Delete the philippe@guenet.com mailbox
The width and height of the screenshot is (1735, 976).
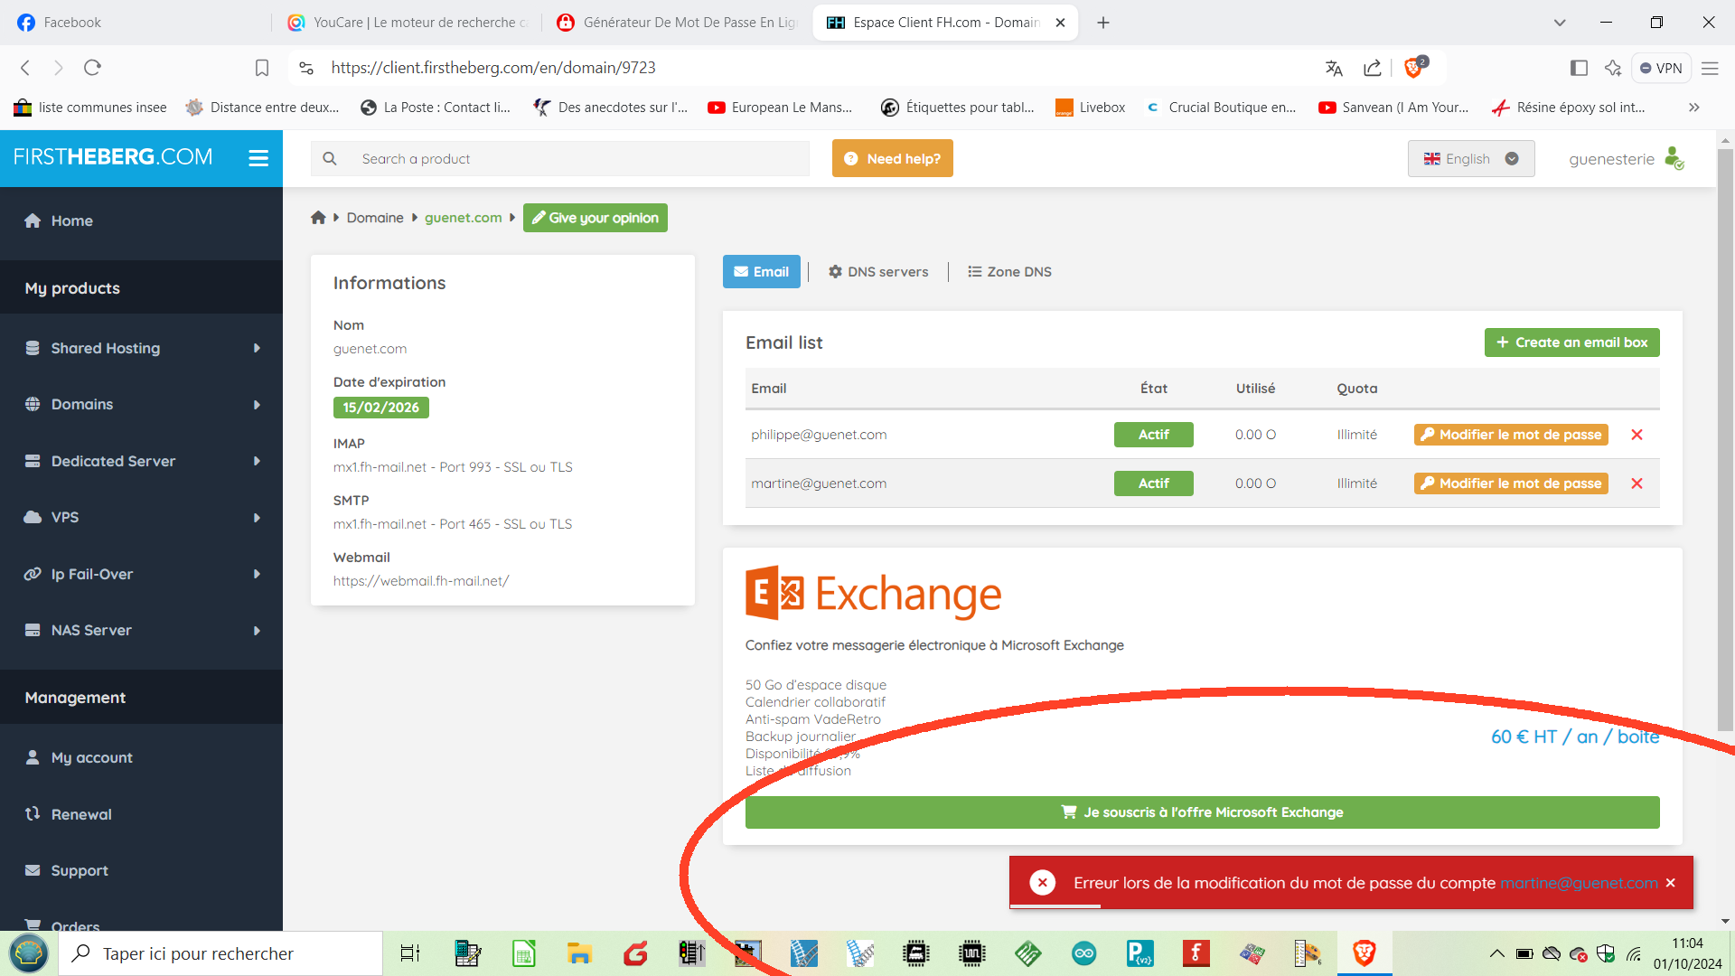tap(1637, 435)
